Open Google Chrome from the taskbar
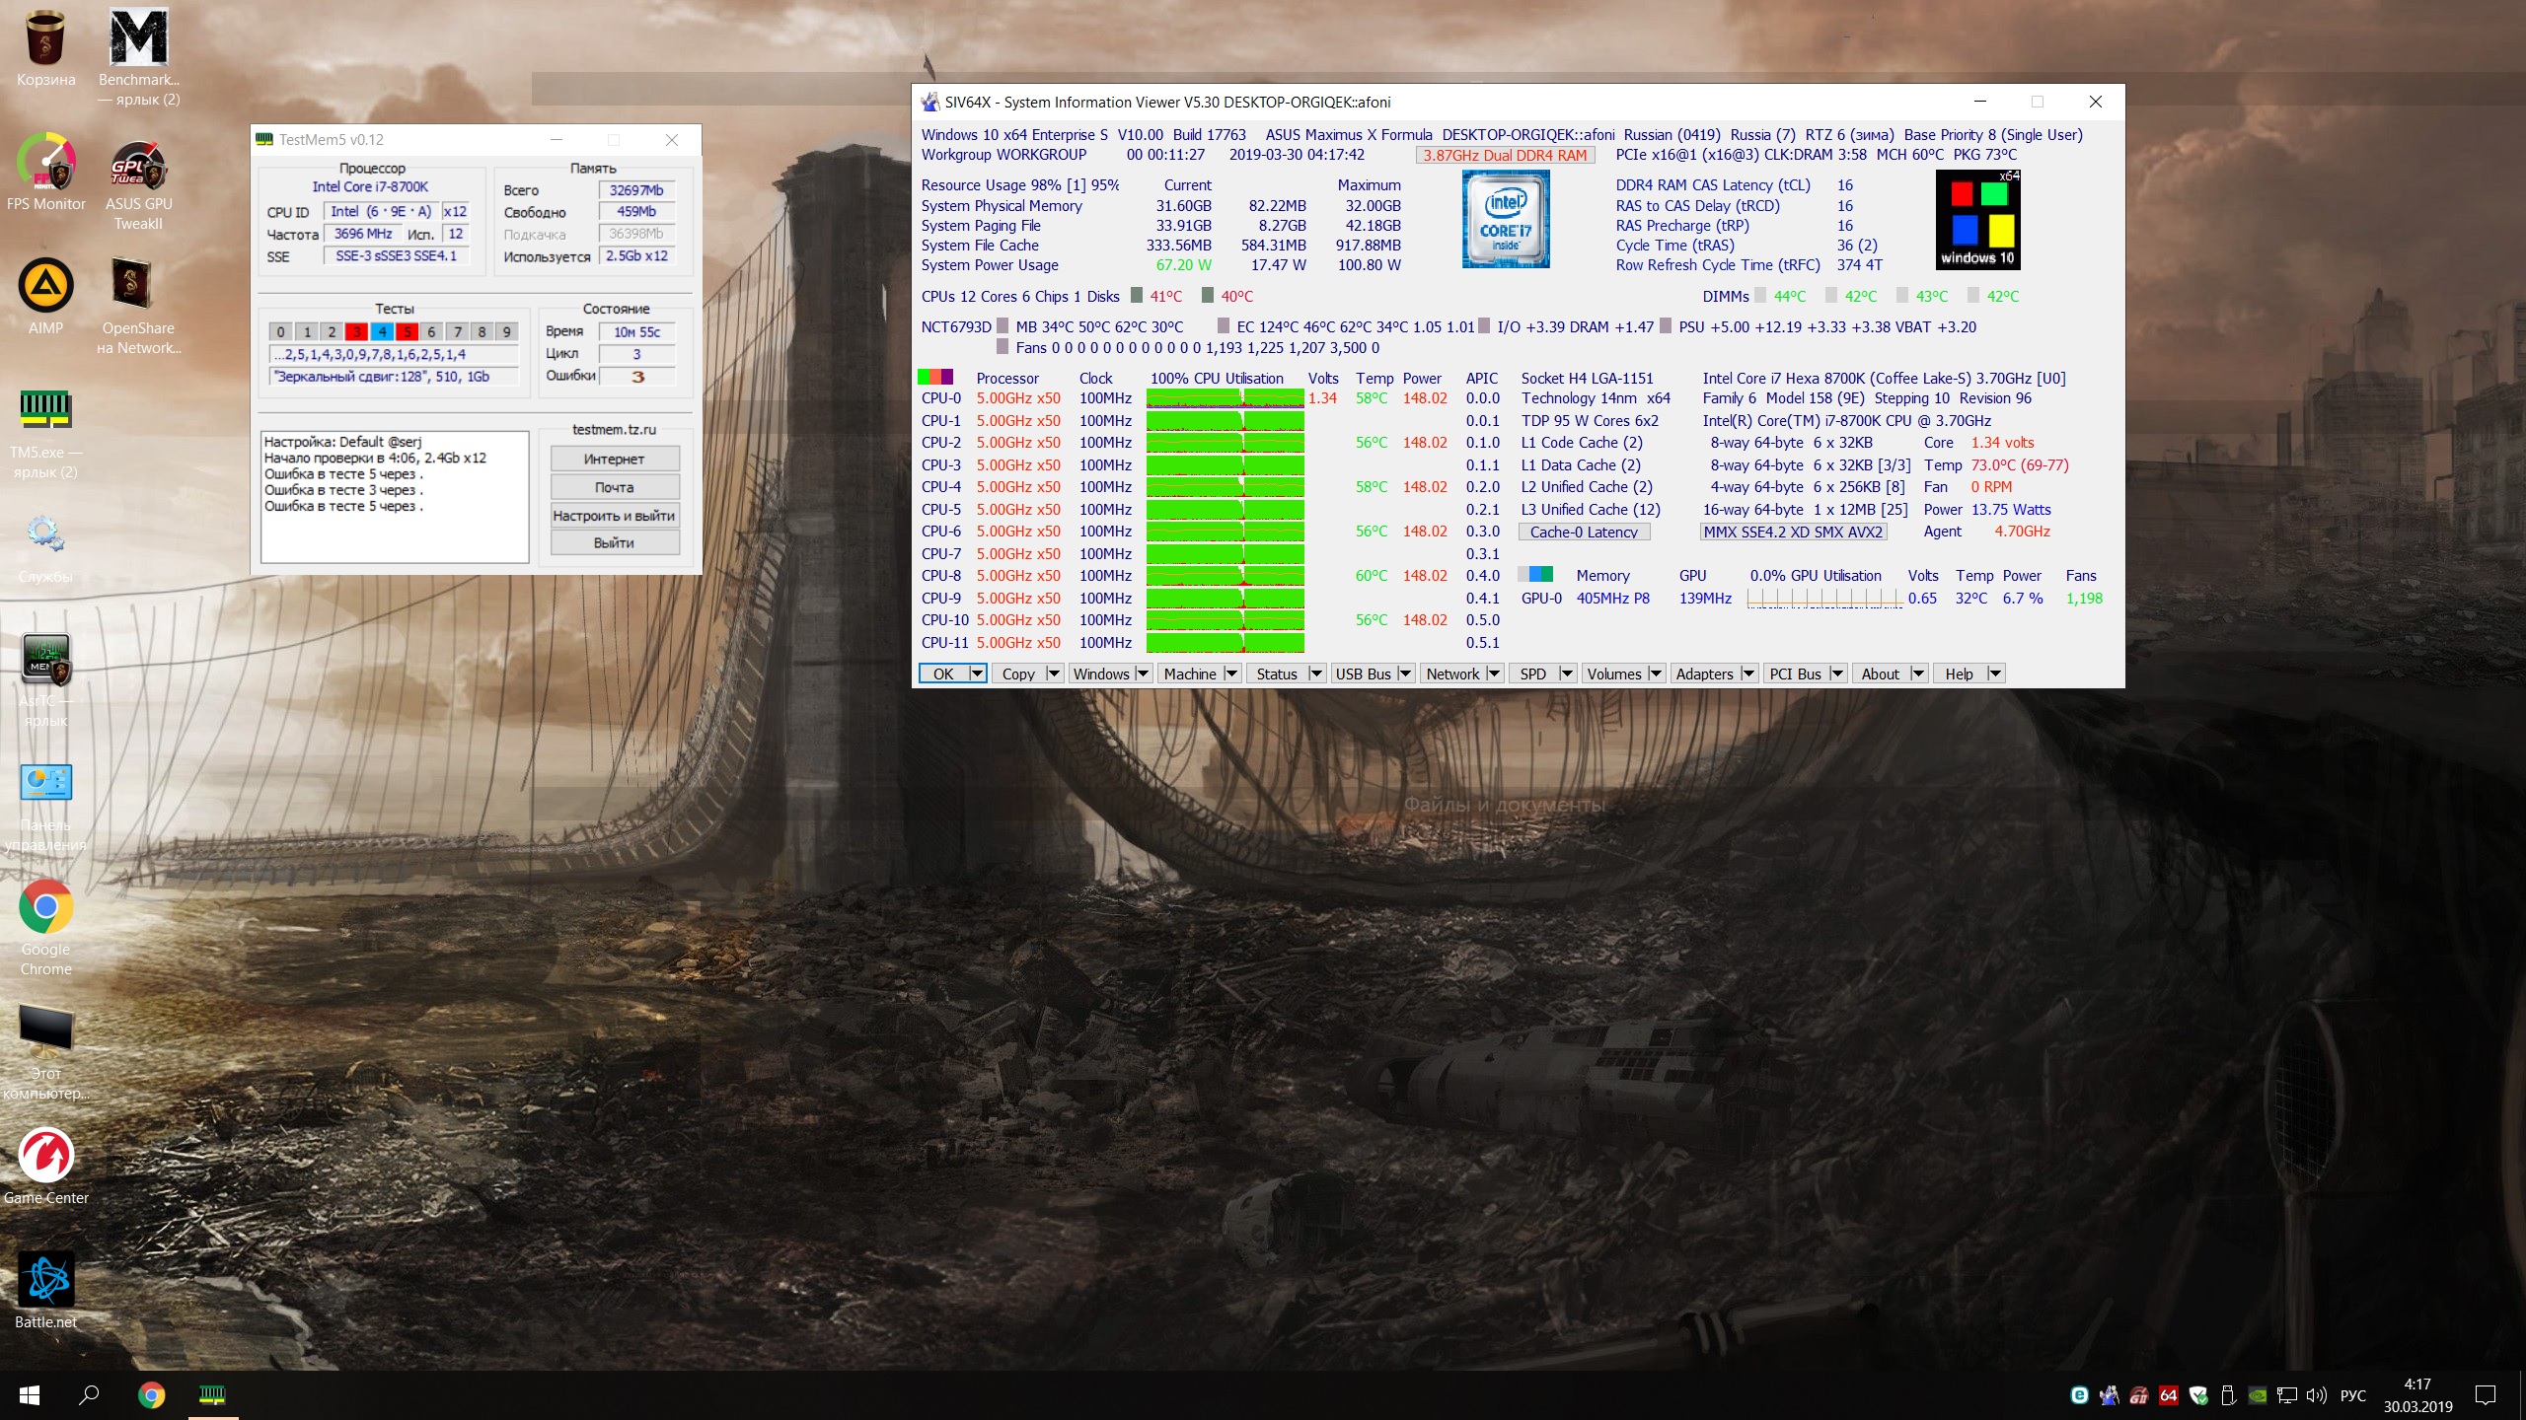The width and height of the screenshot is (2526, 1420). coord(151,1394)
